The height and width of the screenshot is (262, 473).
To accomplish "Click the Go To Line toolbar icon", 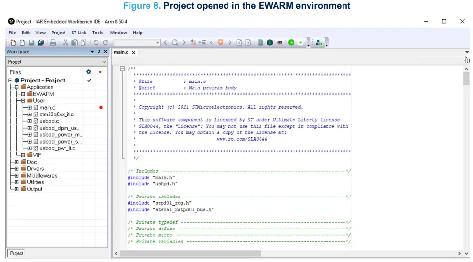I will click(202, 43).
